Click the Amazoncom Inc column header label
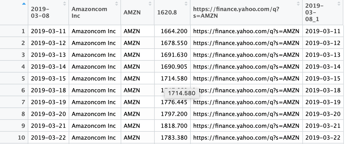The image size is (350, 144). tap(89, 12)
